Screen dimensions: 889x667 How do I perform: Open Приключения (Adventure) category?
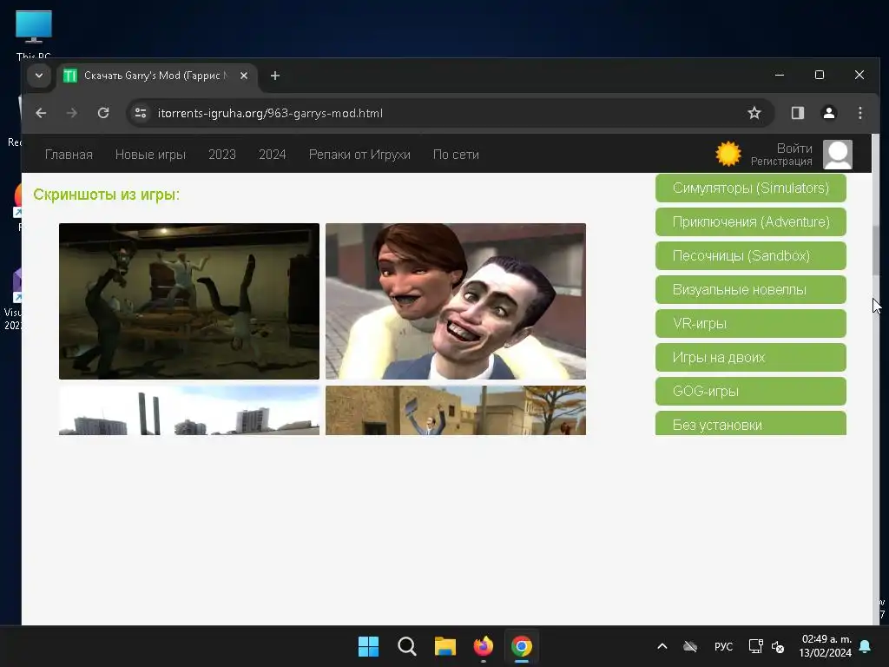(x=751, y=221)
